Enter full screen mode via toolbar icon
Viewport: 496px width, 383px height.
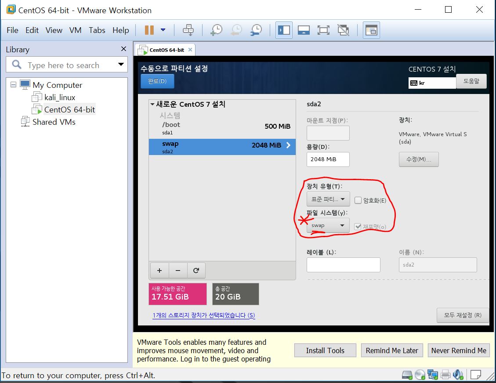[x=323, y=30]
